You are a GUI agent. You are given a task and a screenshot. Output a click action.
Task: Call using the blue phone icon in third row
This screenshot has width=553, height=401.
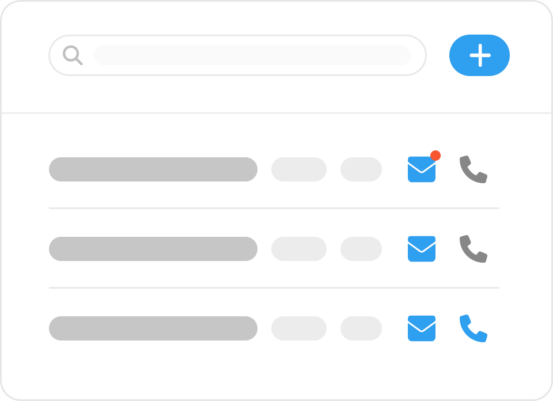point(473,328)
